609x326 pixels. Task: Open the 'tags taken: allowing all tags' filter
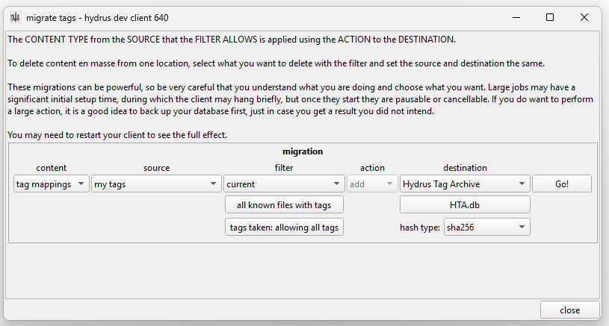point(284,227)
